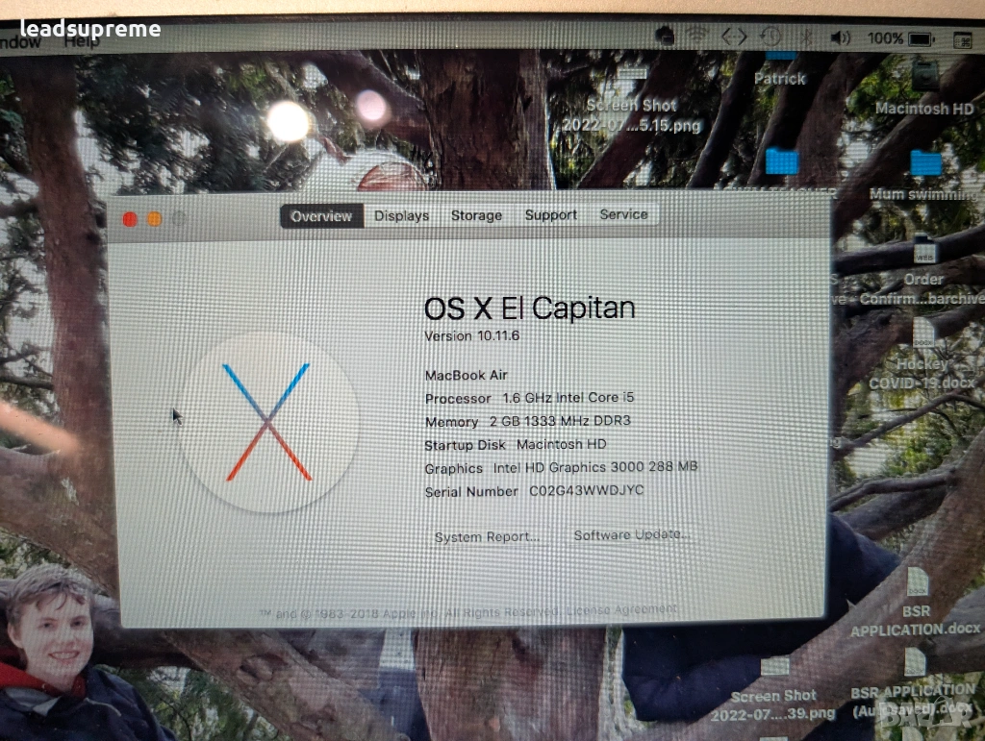Click the Version 10.11.6 text
The image size is (985, 741).
coord(472,336)
